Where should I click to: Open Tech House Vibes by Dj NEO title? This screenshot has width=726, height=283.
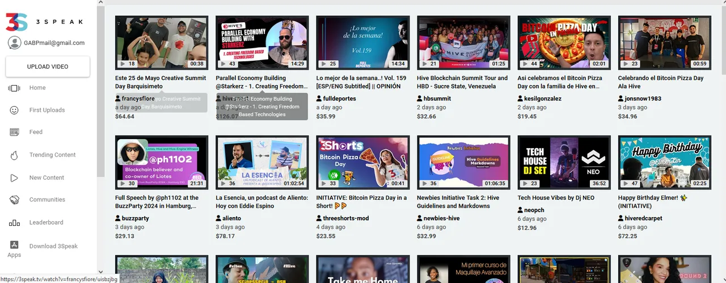click(556, 198)
